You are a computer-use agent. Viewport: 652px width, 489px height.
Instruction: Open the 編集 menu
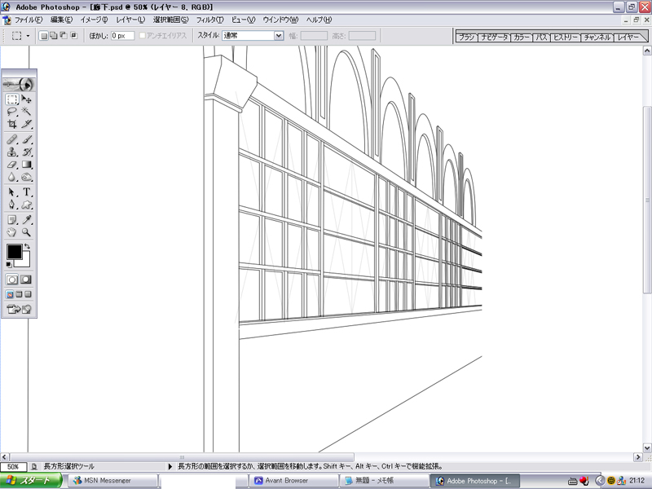point(61,20)
